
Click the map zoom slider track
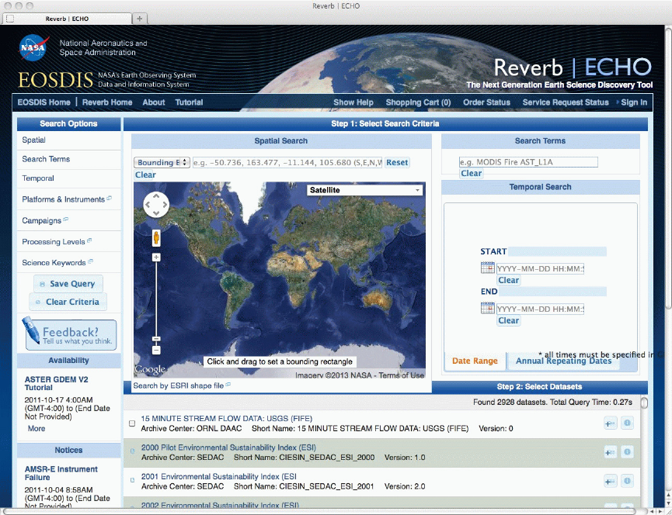tap(156, 299)
